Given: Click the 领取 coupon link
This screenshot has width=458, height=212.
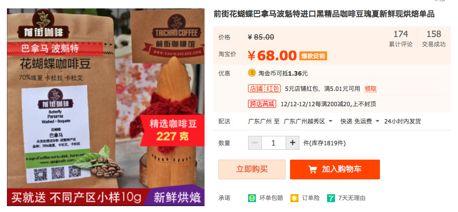Looking at the screenshot, I should pos(371,89).
